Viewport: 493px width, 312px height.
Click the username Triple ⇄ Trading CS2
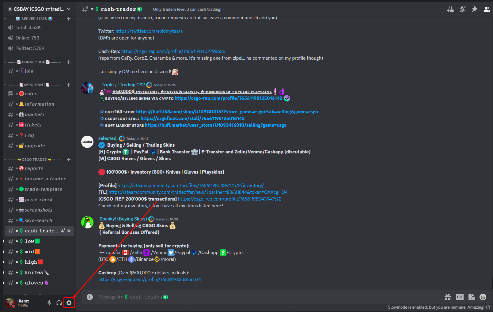pyautogui.click(x=121, y=85)
